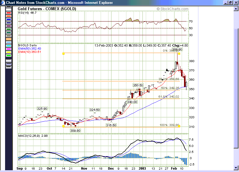Pick the dark teal color swatch
This screenshot has width=239, height=172.
(x=9, y=33)
